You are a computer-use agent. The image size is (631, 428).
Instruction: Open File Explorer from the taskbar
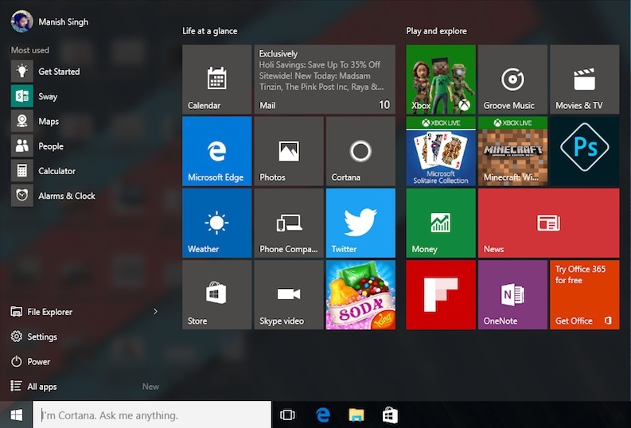pos(356,414)
